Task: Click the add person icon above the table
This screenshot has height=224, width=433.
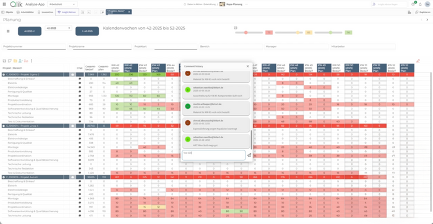Action: click(x=20, y=61)
